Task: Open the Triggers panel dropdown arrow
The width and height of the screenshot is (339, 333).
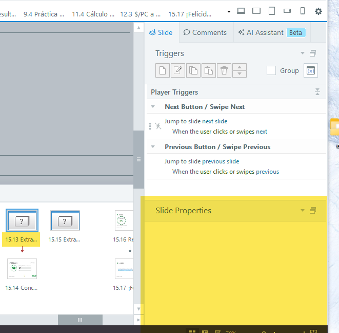Action: pos(303,53)
